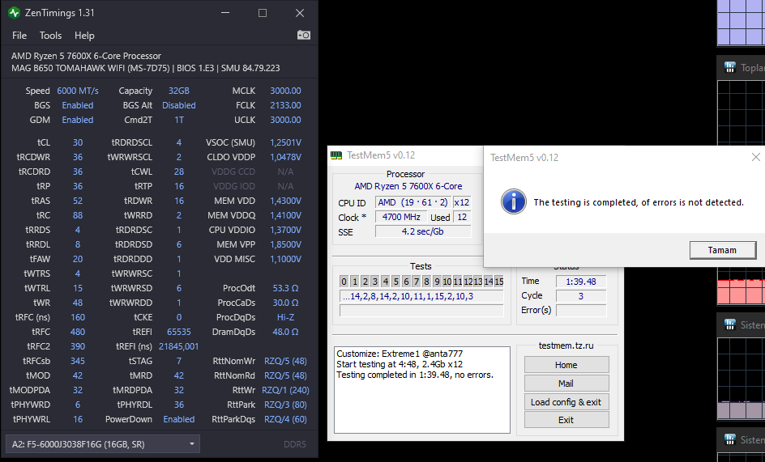Click the PowerDown value Enabled
The height and width of the screenshot is (462, 765).
[179, 419]
